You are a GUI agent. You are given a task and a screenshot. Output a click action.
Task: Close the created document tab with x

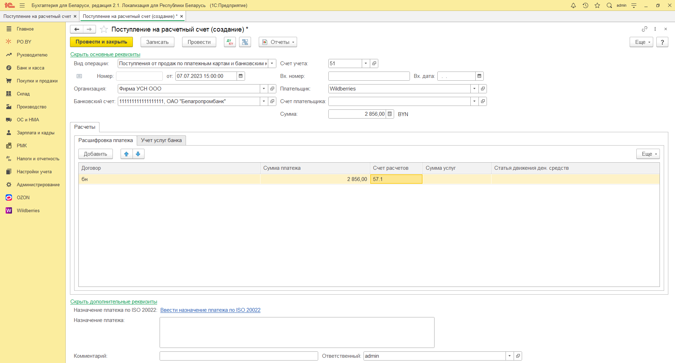click(x=181, y=16)
